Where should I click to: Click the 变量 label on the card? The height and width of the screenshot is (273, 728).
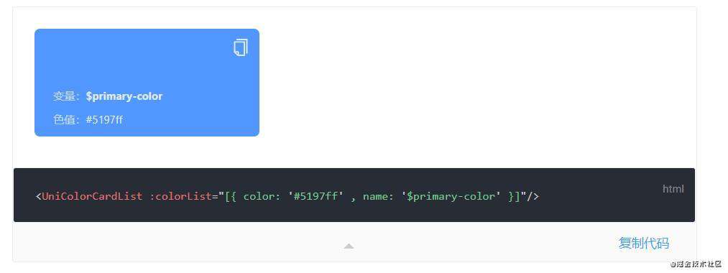click(64, 96)
